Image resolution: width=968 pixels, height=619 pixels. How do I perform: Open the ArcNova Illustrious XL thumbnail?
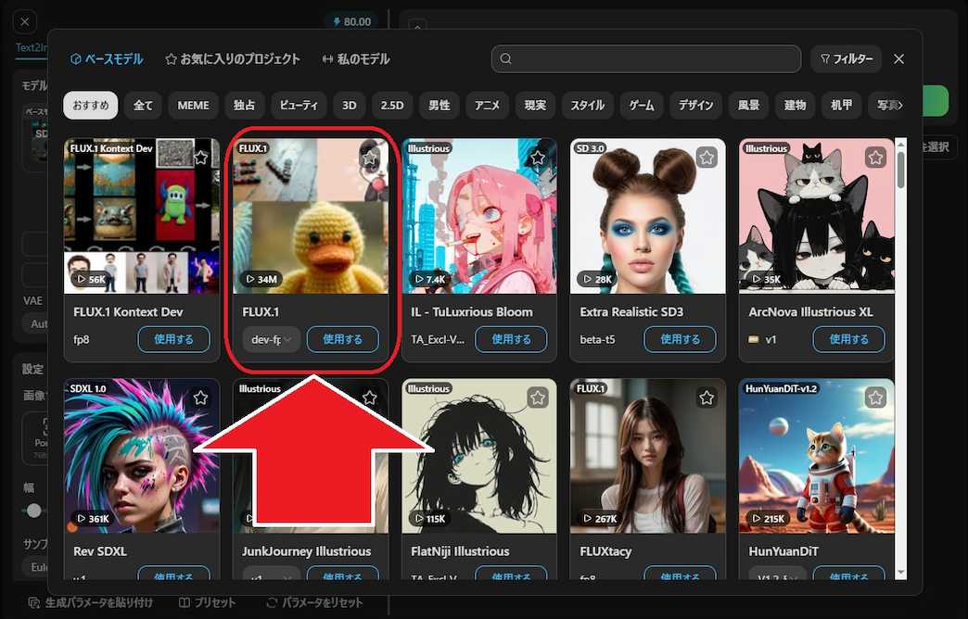point(817,216)
